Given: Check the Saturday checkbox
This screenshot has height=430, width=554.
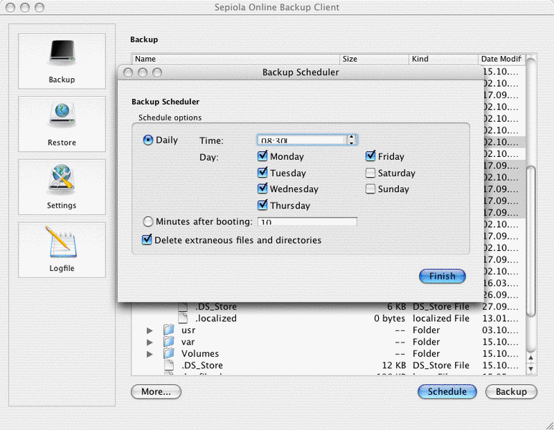Looking at the screenshot, I should click(370, 173).
